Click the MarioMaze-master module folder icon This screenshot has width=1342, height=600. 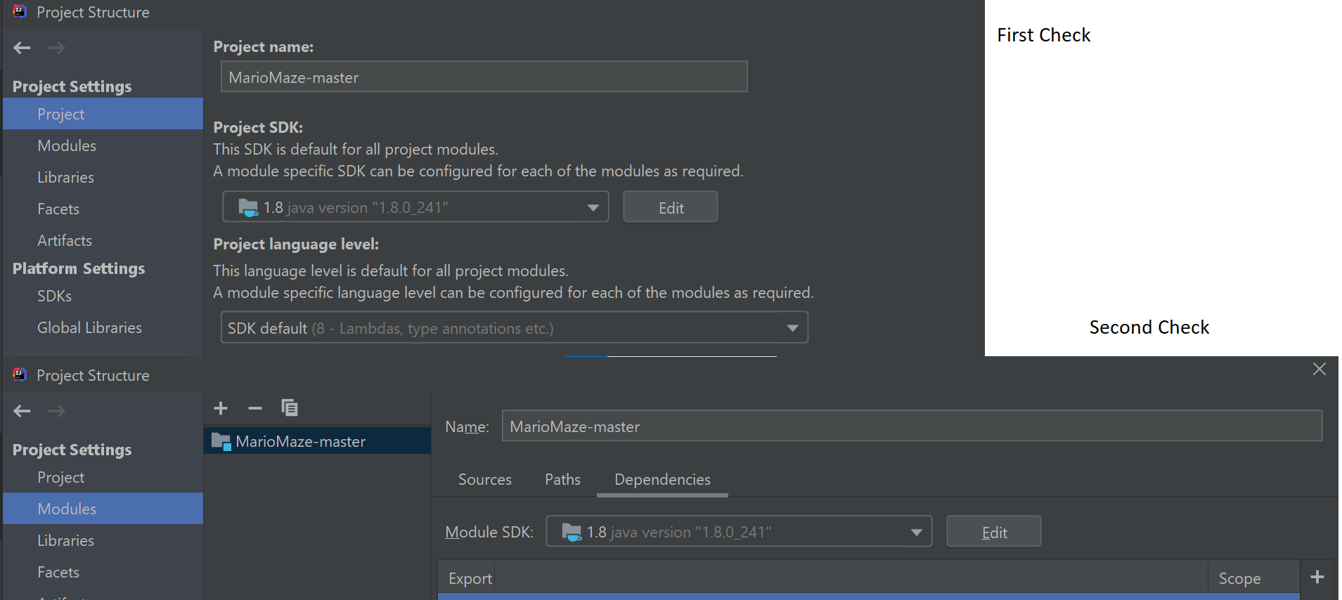[221, 442]
